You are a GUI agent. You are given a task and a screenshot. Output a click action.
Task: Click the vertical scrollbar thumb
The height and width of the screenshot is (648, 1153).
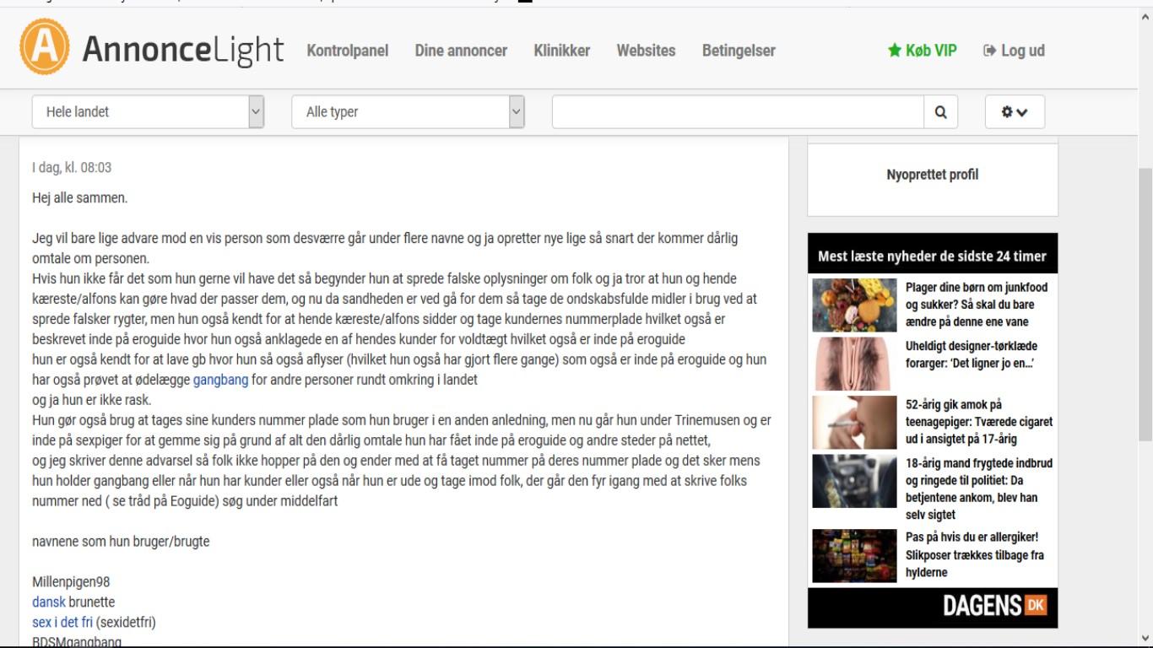(1145, 304)
